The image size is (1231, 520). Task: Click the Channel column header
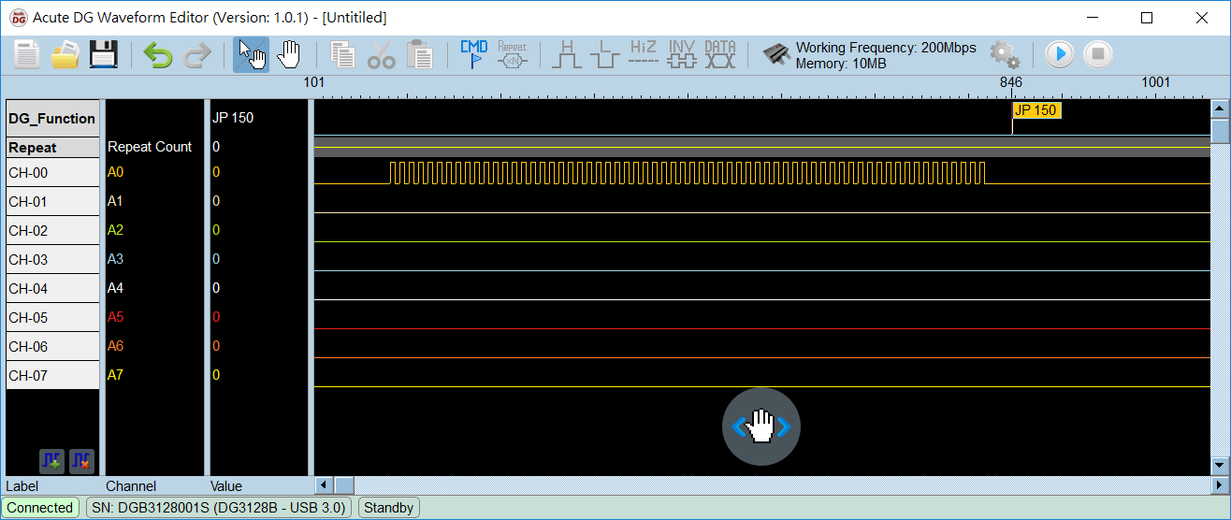(131, 486)
